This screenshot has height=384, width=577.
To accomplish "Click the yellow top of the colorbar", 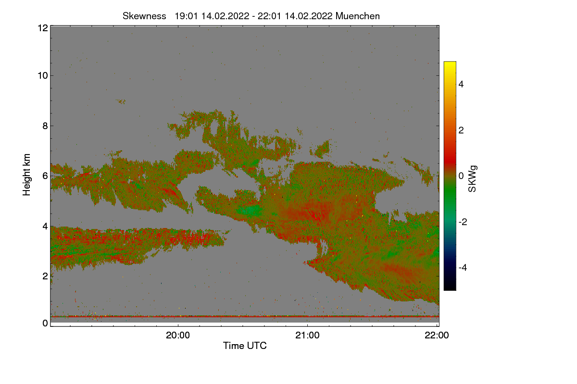I will pos(450,66).
